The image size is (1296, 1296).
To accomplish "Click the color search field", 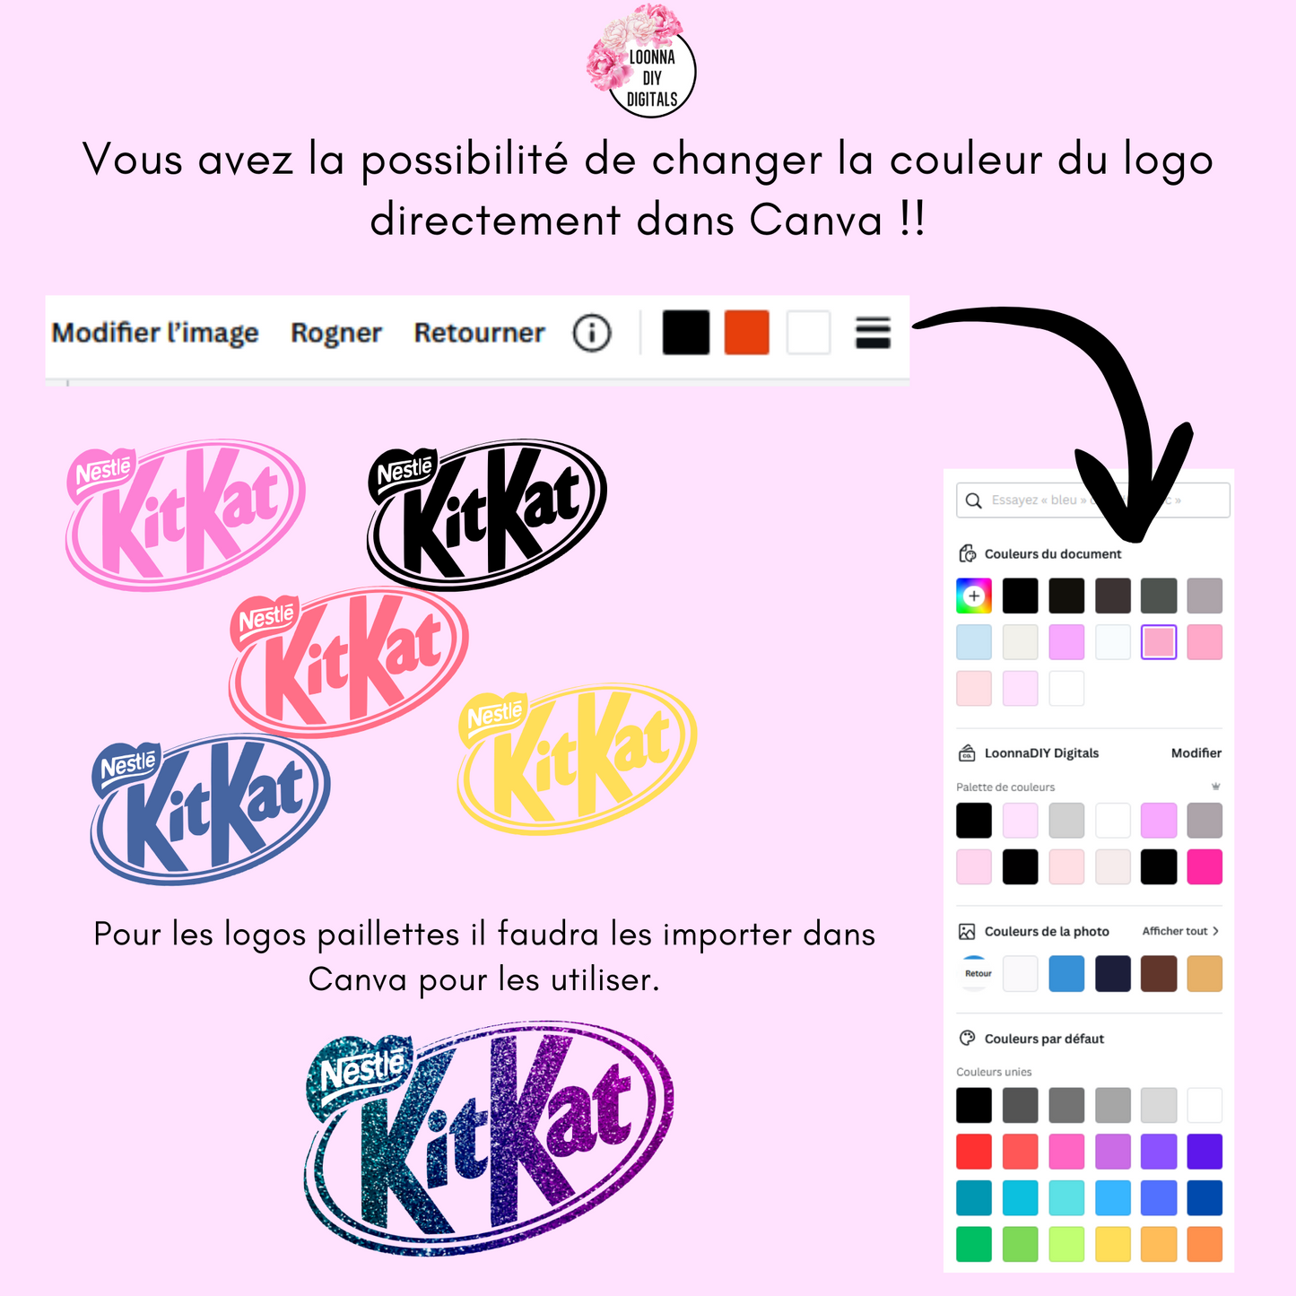I will point(1093,500).
